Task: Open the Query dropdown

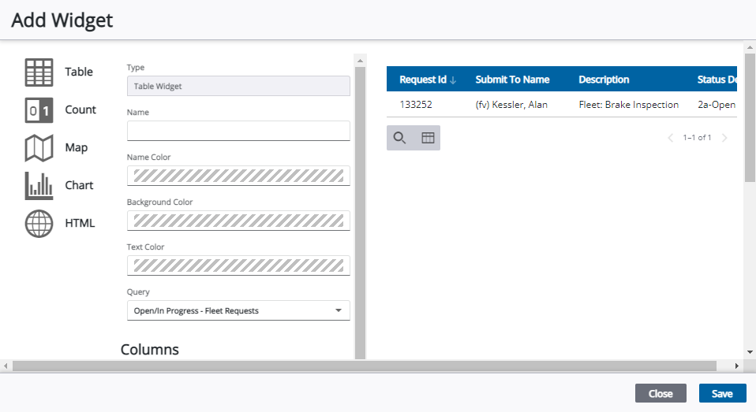Action: pos(238,310)
